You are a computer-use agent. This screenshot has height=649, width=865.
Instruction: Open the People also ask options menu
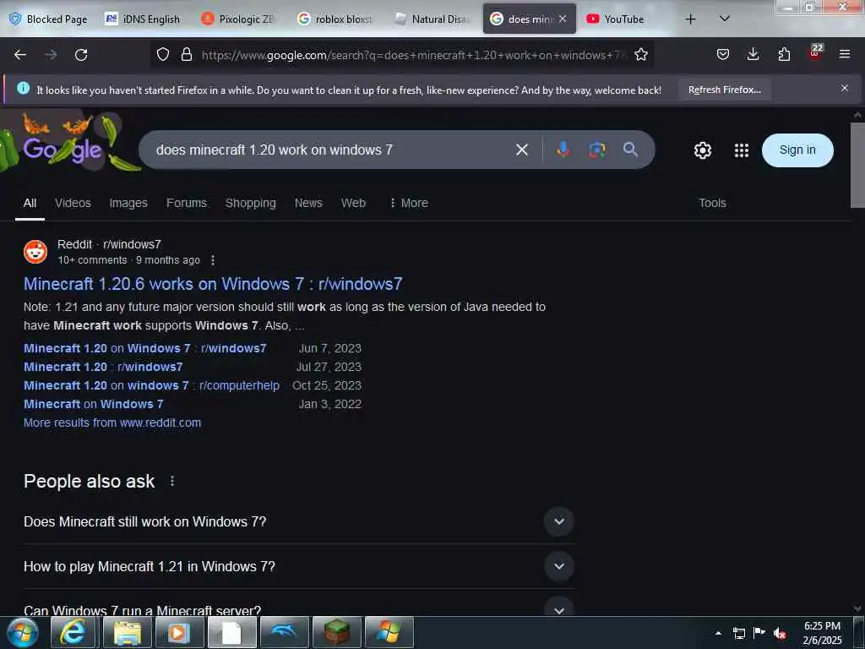172,481
